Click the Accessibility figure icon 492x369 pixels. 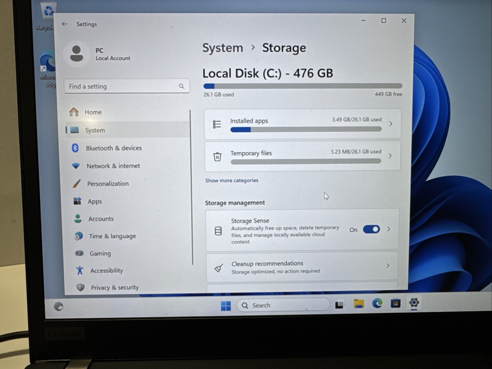tap(80, 270)
